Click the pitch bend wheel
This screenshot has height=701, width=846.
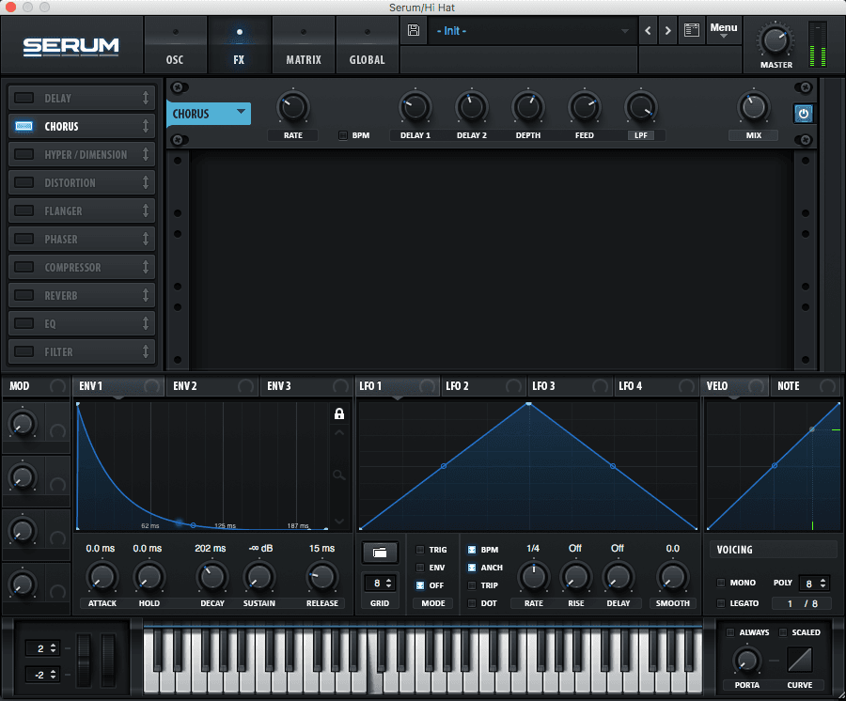(84, 660)
